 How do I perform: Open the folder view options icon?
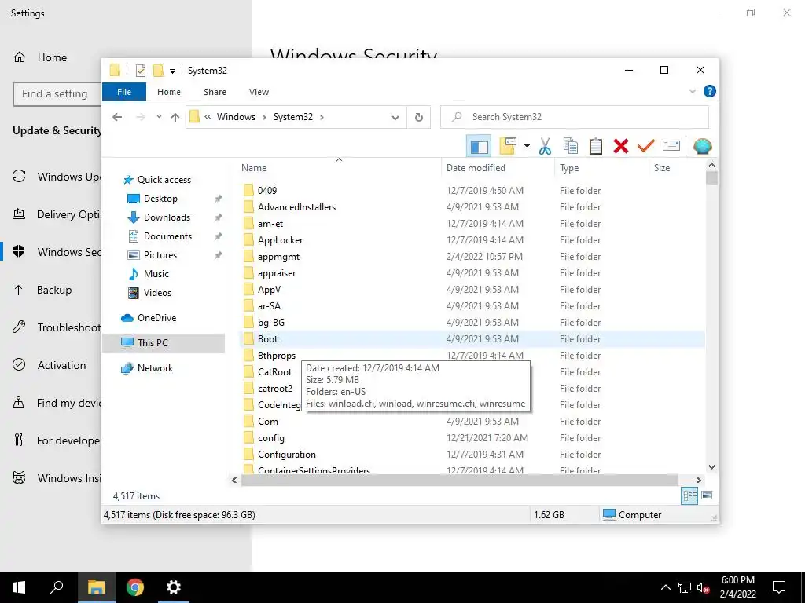tap(508, 146)
